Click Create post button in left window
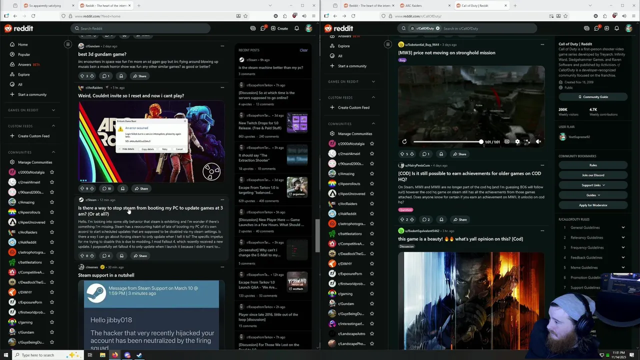 [x=279, y=28]
